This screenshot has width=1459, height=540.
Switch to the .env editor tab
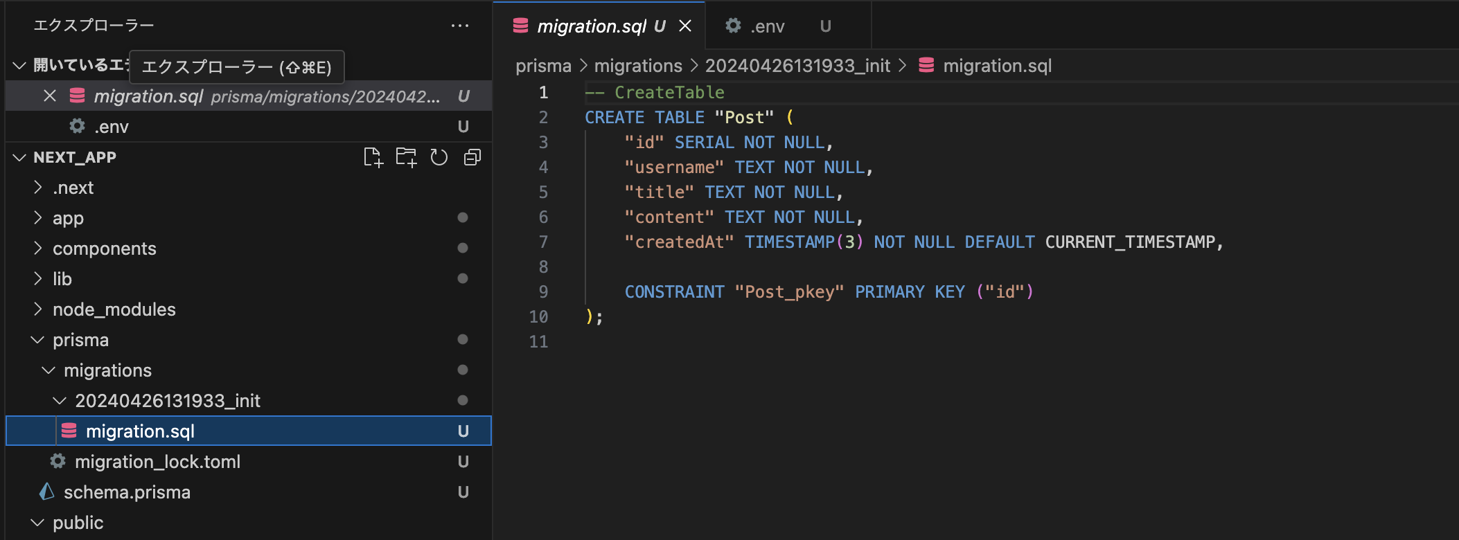[788, 26]
